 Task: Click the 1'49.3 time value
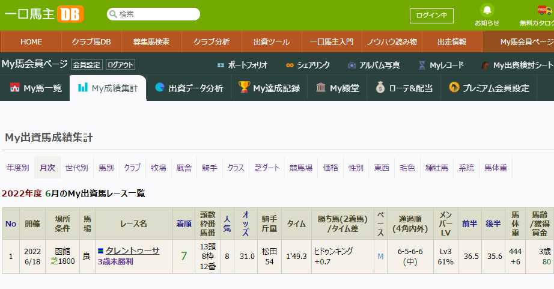tap(296, 257)
